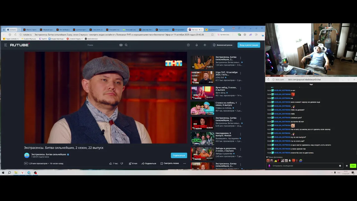Click the upload video icon in header
The width and height of the screenshot is (357, 201).
pos(188,45)
